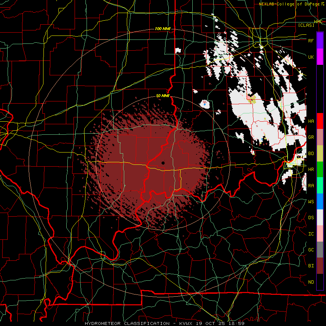Click the HR green legend swatch

click(320, 170)
